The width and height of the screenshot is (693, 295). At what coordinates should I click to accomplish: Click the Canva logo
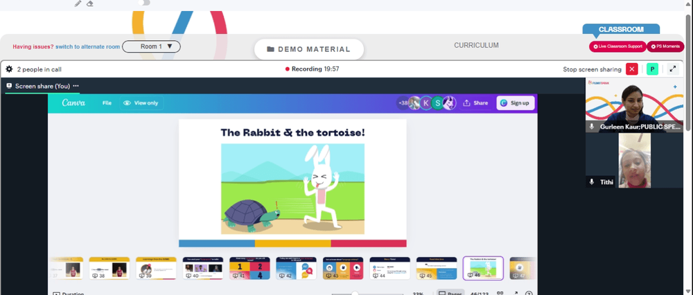(73, 102)
